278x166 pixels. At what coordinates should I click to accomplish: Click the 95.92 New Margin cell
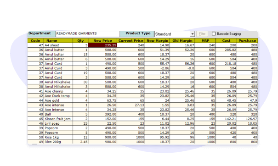point(158,137)
